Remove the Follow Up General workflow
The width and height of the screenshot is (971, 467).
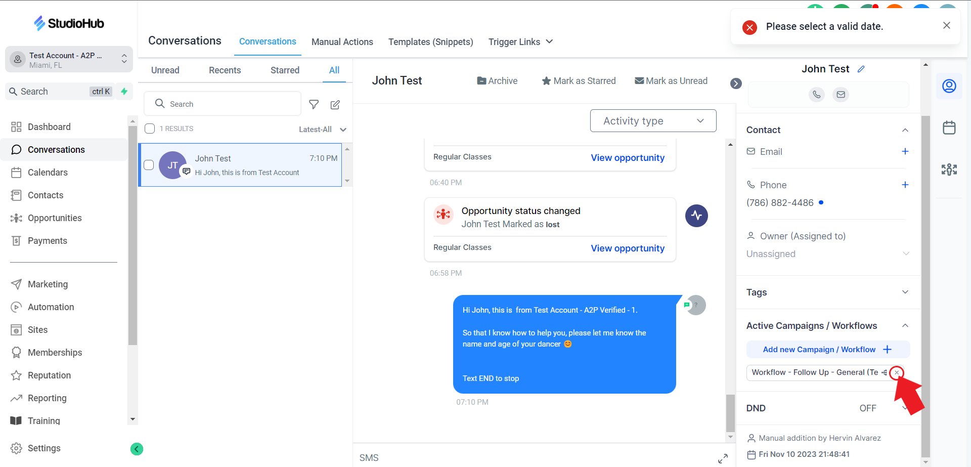(897, 373)
